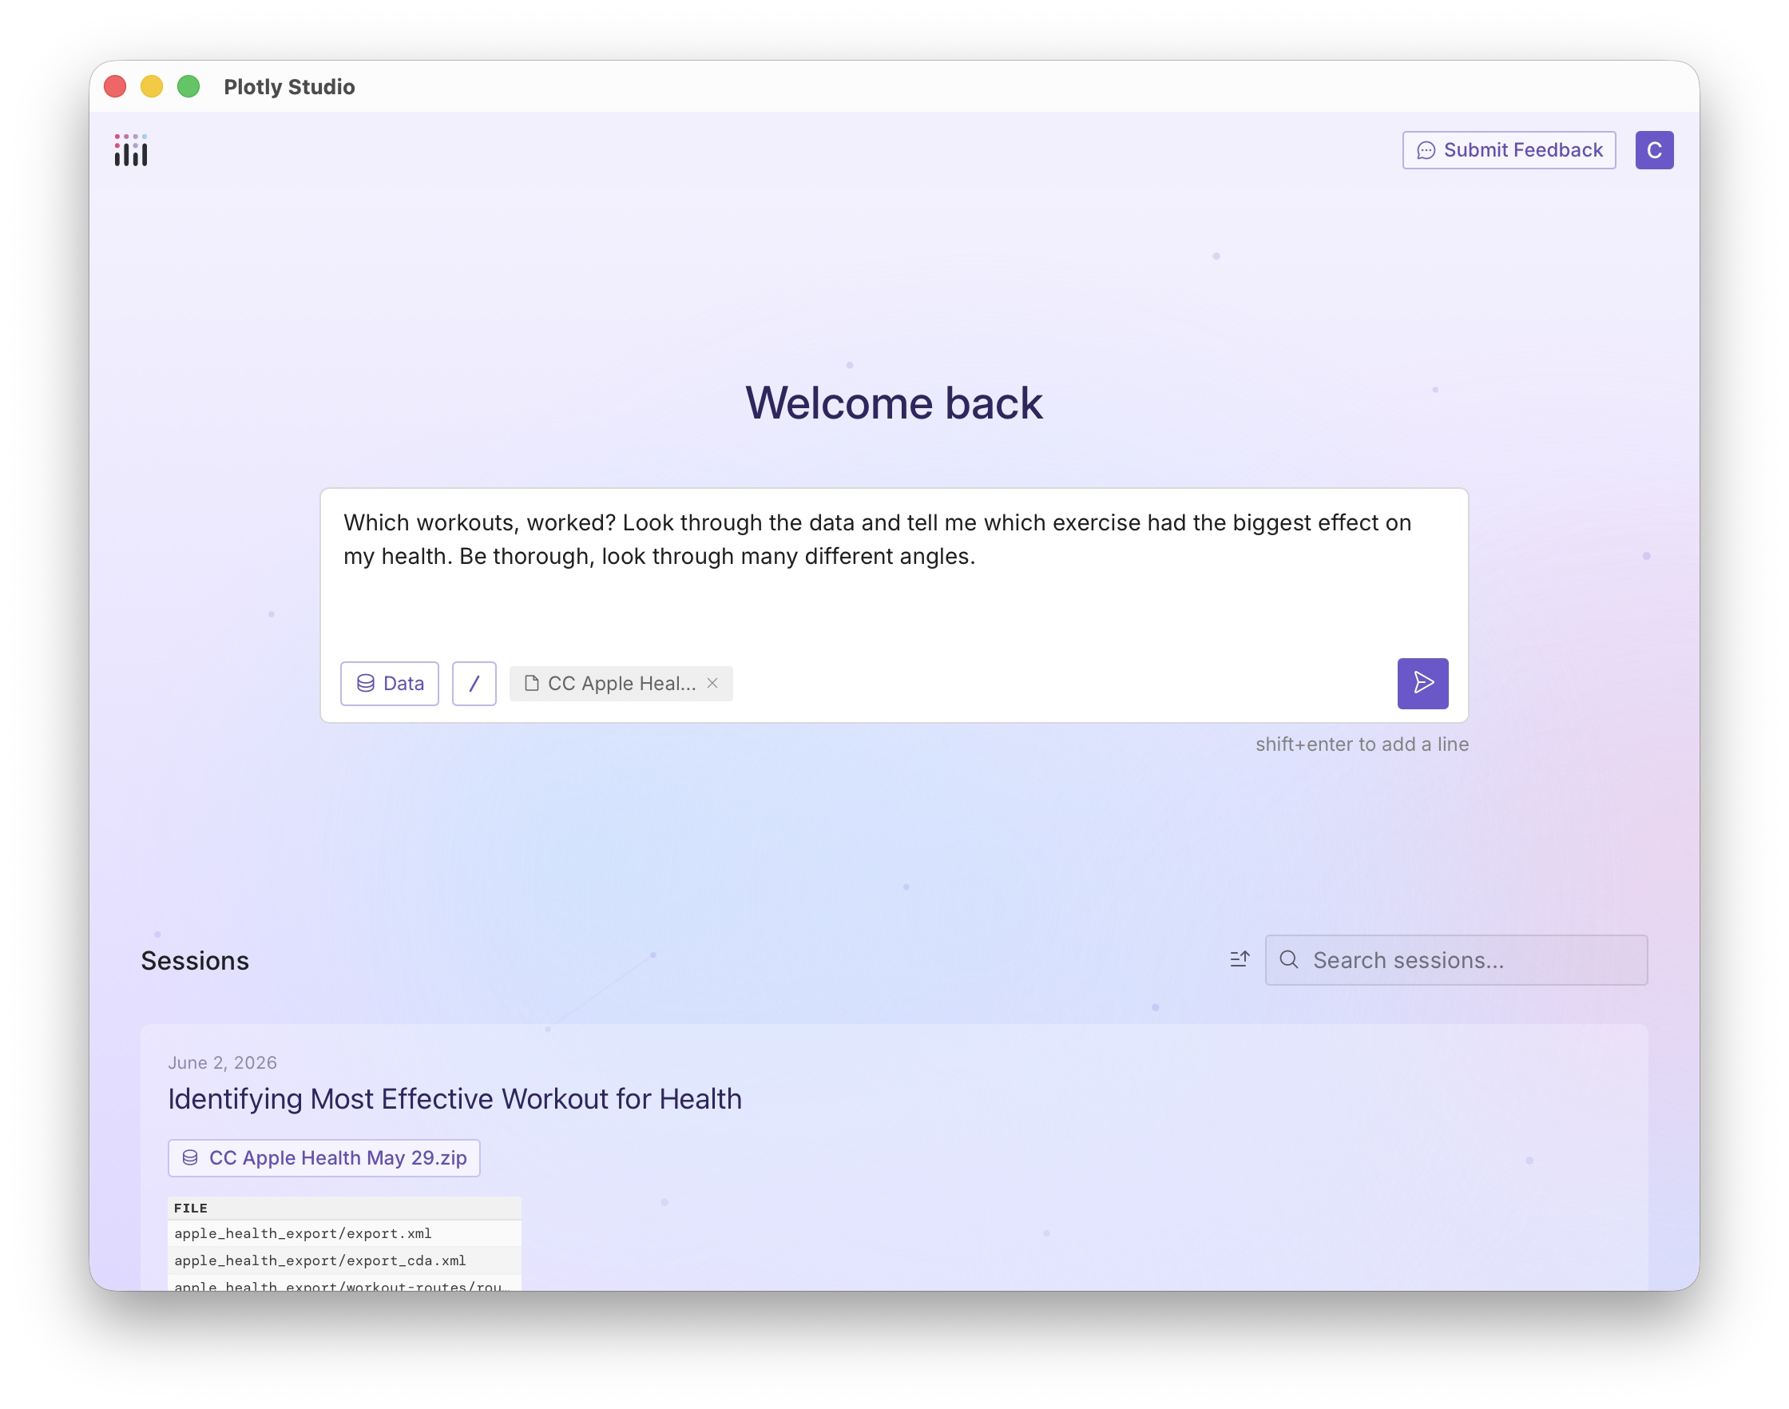Click the Plotly Studio logo icon

tap(131, 150)
